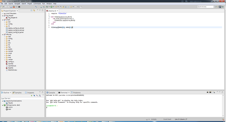The image size is (226, 122).
Task: Collapse the log_shipper project
Action: 3,16
